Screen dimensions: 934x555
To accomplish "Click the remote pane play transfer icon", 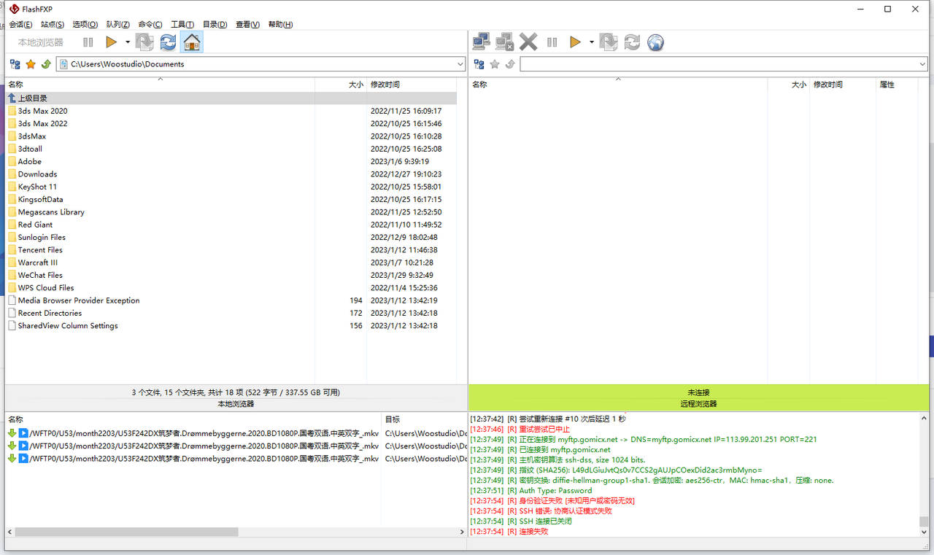I will tap(576, 42).
